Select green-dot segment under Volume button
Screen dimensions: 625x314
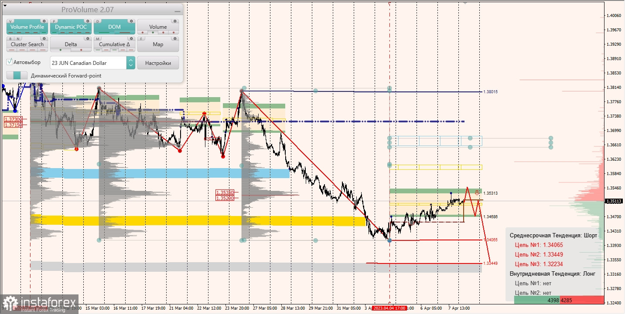[153, 32]
